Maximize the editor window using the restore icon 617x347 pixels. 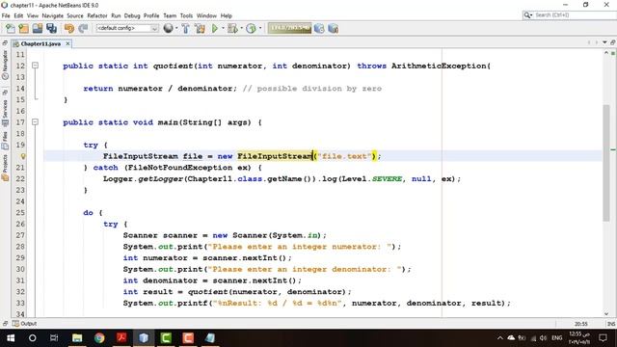(613, 42)
